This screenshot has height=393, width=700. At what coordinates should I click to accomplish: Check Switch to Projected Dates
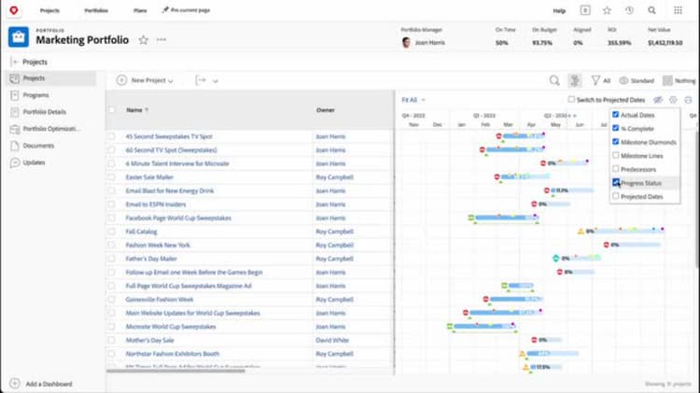571,99
